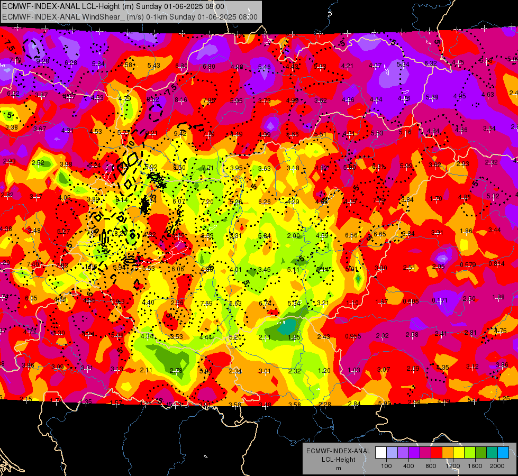The image size is (518, 476).
Task: Click the shear value 1.03
Action: click(x=354, y=370)
